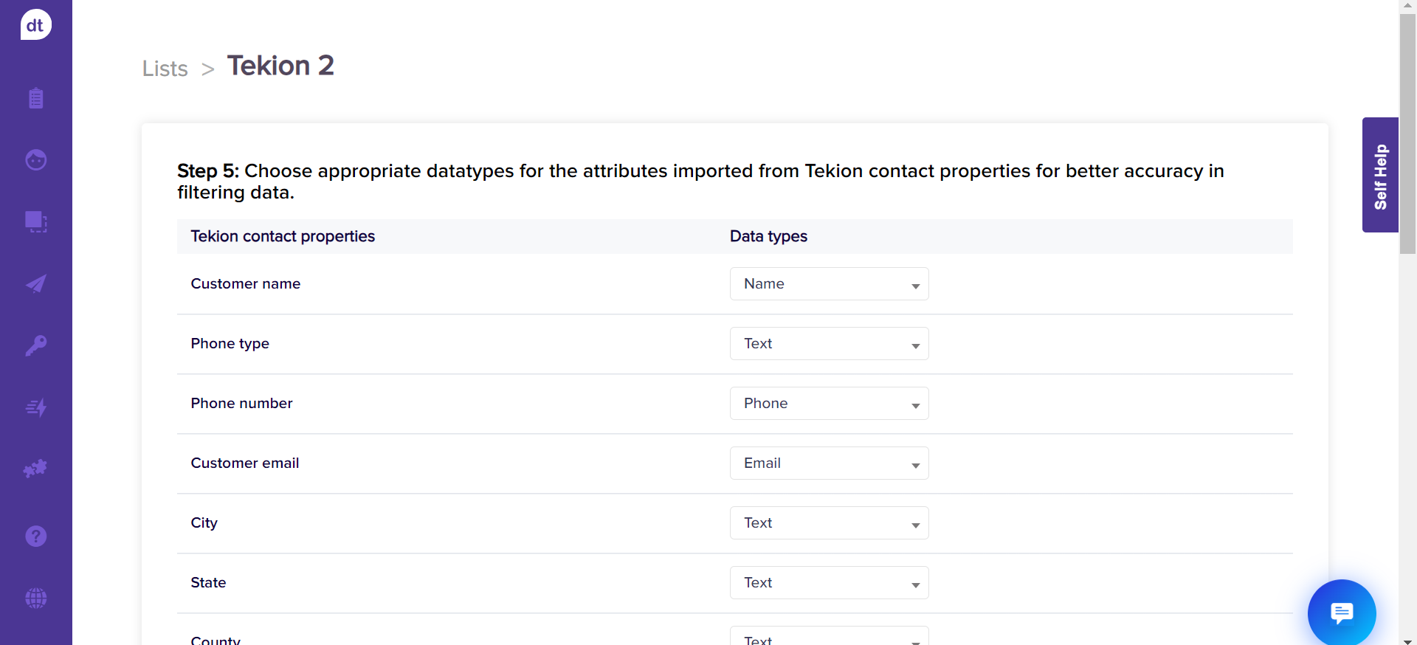
Task: Open the Self Help side tab
Action: [1380, 176]
